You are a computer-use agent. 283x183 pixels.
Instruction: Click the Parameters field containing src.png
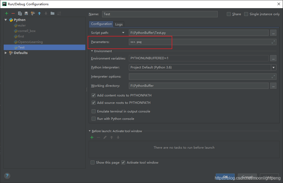pos(202,42)
